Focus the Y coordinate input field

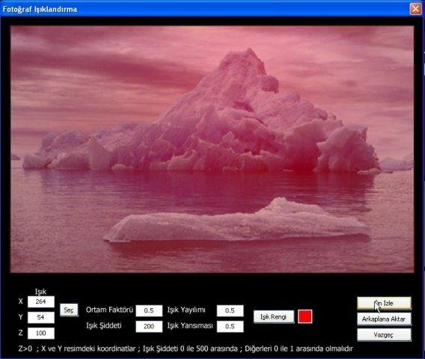coord(41,317)
